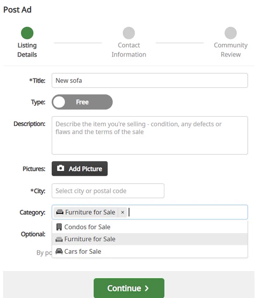Click the Pictures label

[x=34, y=169]
